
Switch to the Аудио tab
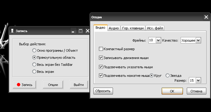pos(114,28)
